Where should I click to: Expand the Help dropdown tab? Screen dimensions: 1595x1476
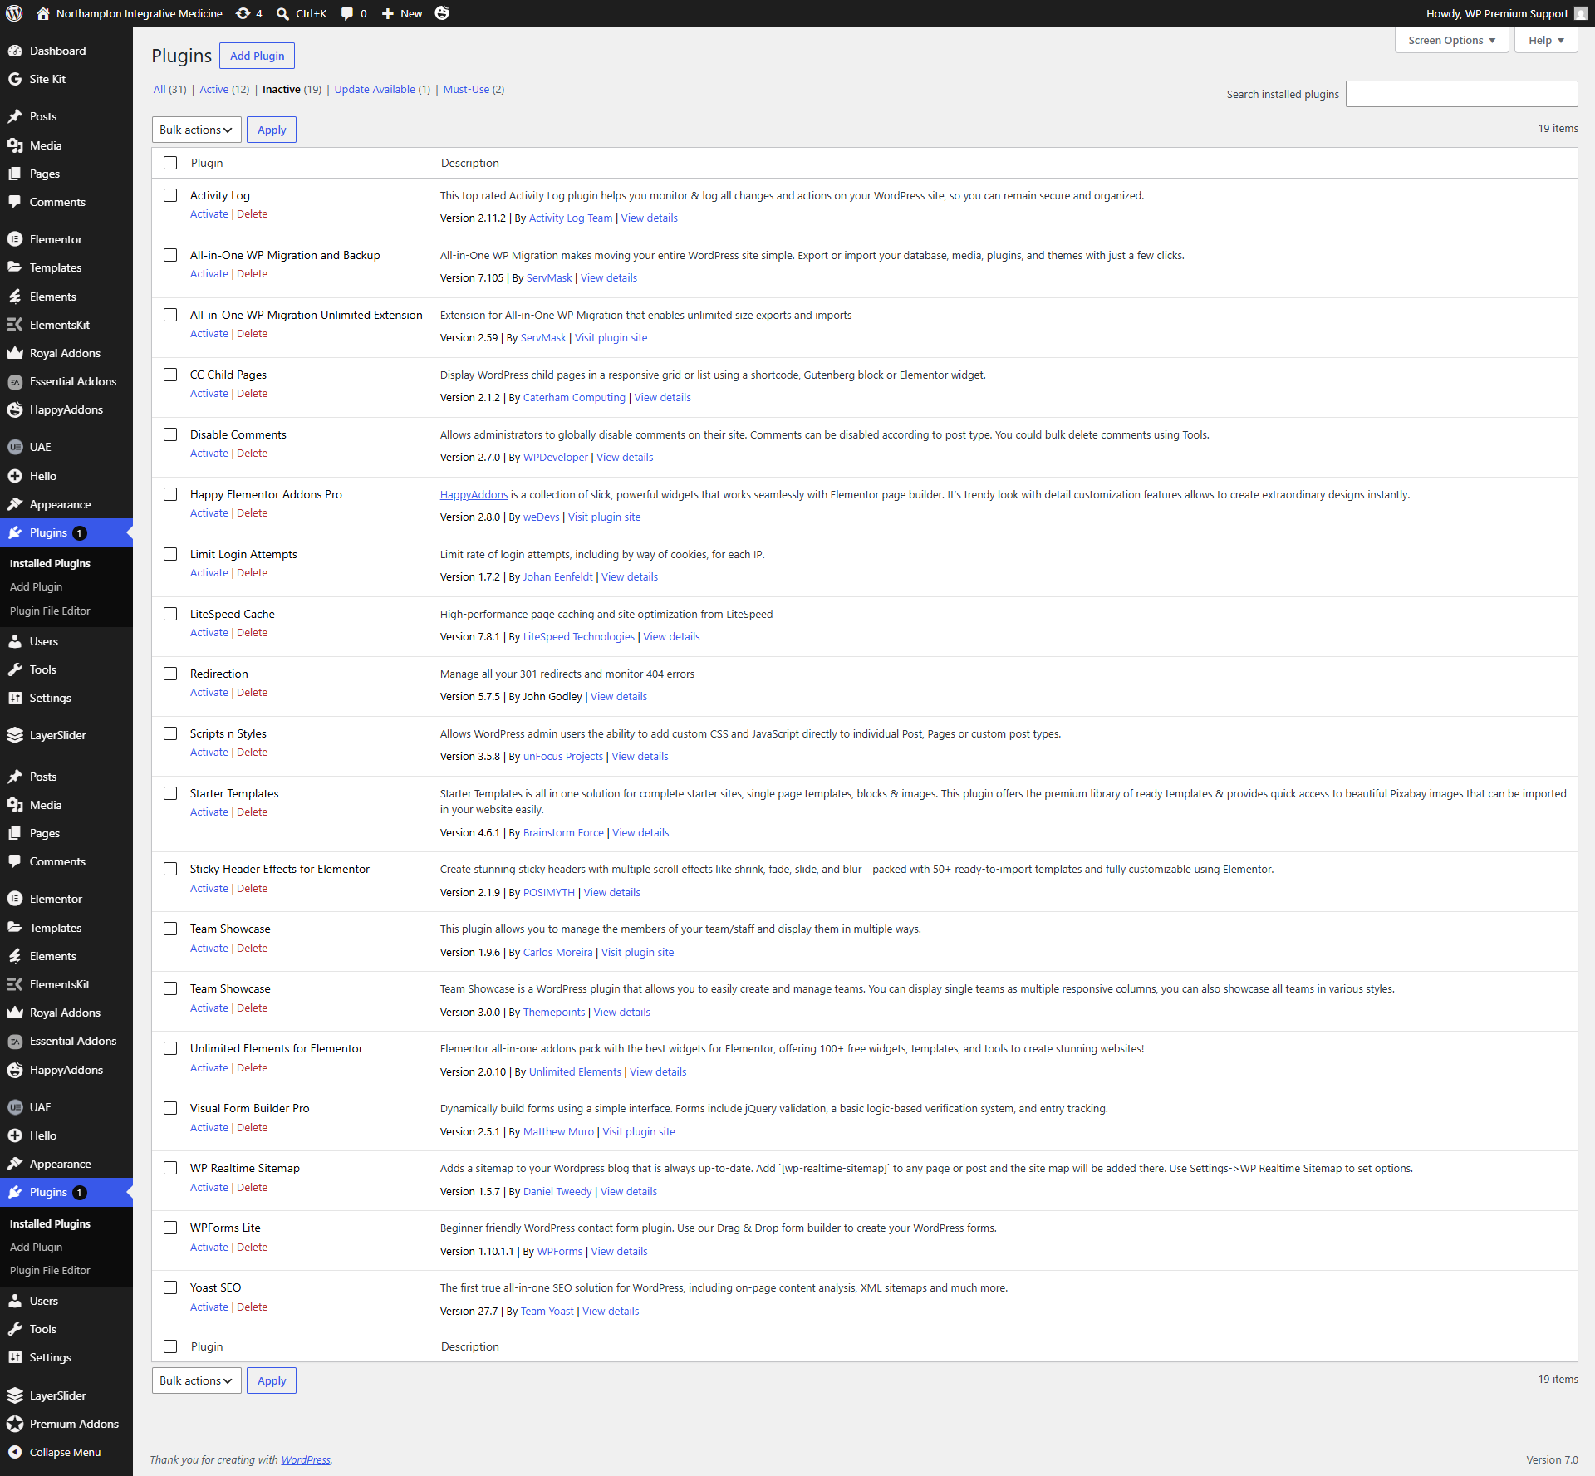pos(1546,40)
